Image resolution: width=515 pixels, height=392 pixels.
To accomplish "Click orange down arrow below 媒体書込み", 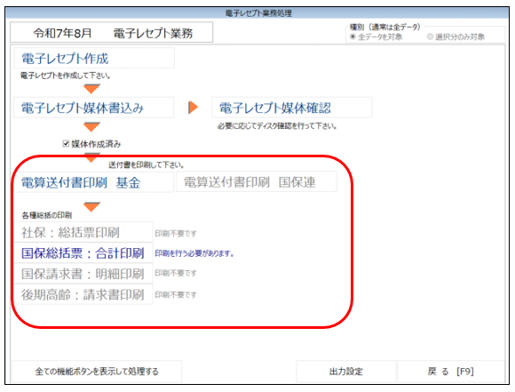I will pyautogui.click(x=91, y=126).
